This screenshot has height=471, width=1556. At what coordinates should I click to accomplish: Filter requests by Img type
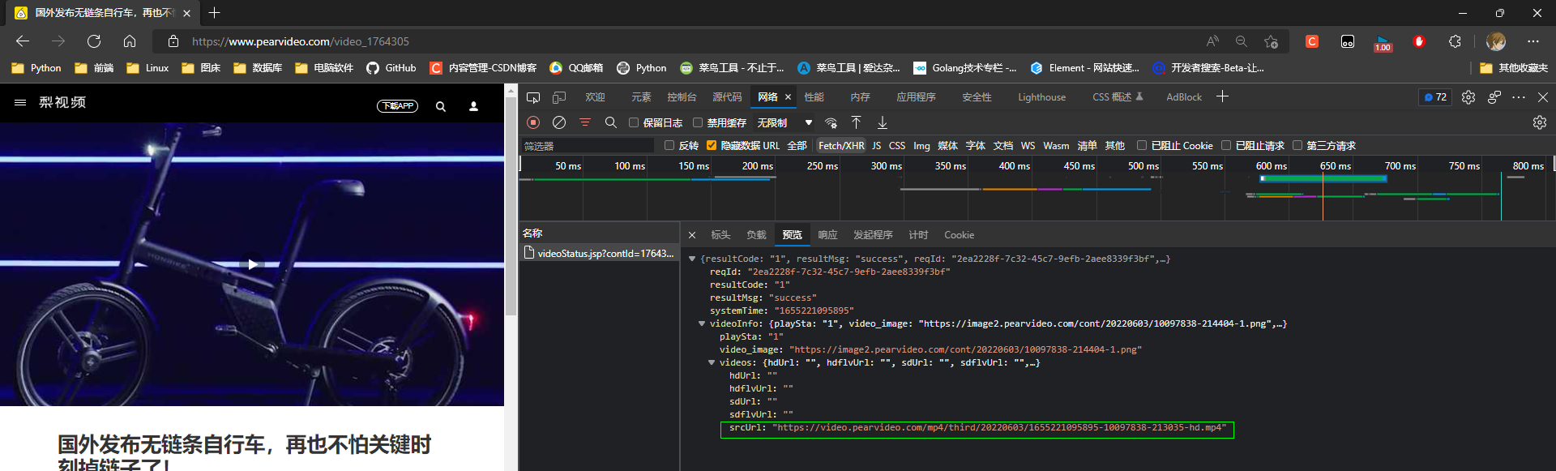click(x=921, y=146)
